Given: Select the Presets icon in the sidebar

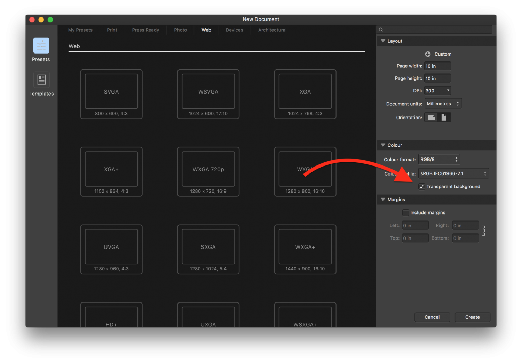Looking at the screenshot, I should 41,45.
